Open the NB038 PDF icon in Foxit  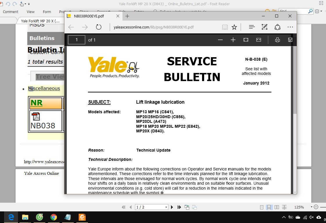coord(36,116)
